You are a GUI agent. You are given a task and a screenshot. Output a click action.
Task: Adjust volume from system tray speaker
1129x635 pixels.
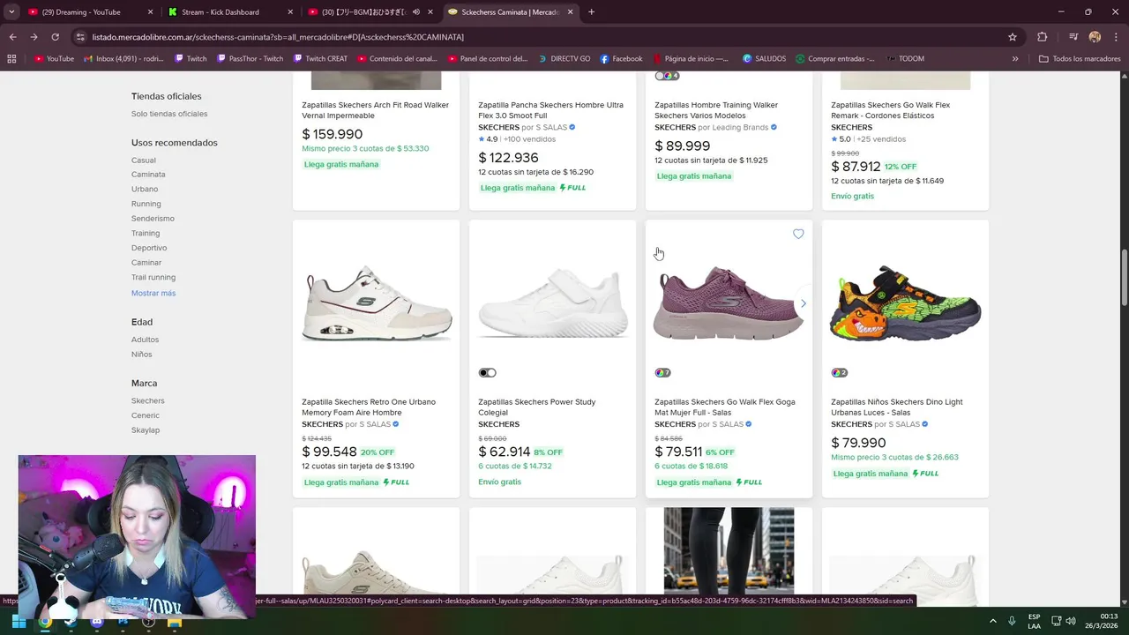pyautogui.click(x=1070, y=621)
